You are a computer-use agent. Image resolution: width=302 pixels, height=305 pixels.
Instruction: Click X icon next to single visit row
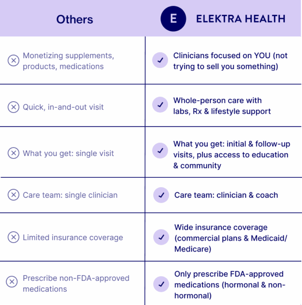tap(14, 153)
